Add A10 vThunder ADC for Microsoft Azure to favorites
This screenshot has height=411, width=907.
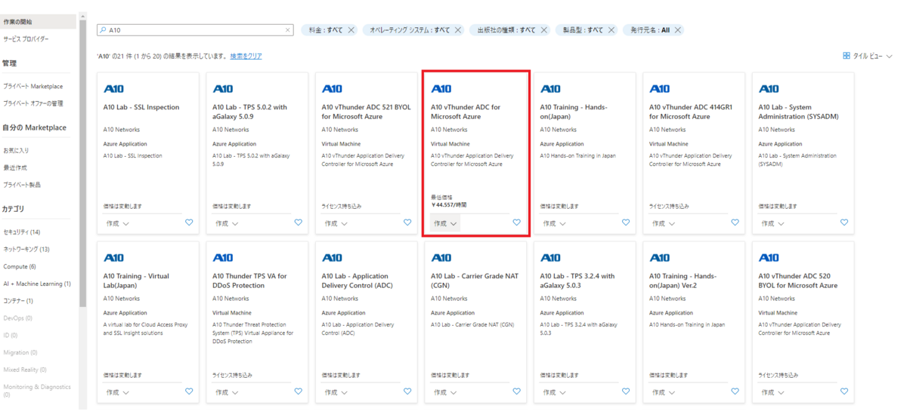pyautogui.click(x=516, y=222)
